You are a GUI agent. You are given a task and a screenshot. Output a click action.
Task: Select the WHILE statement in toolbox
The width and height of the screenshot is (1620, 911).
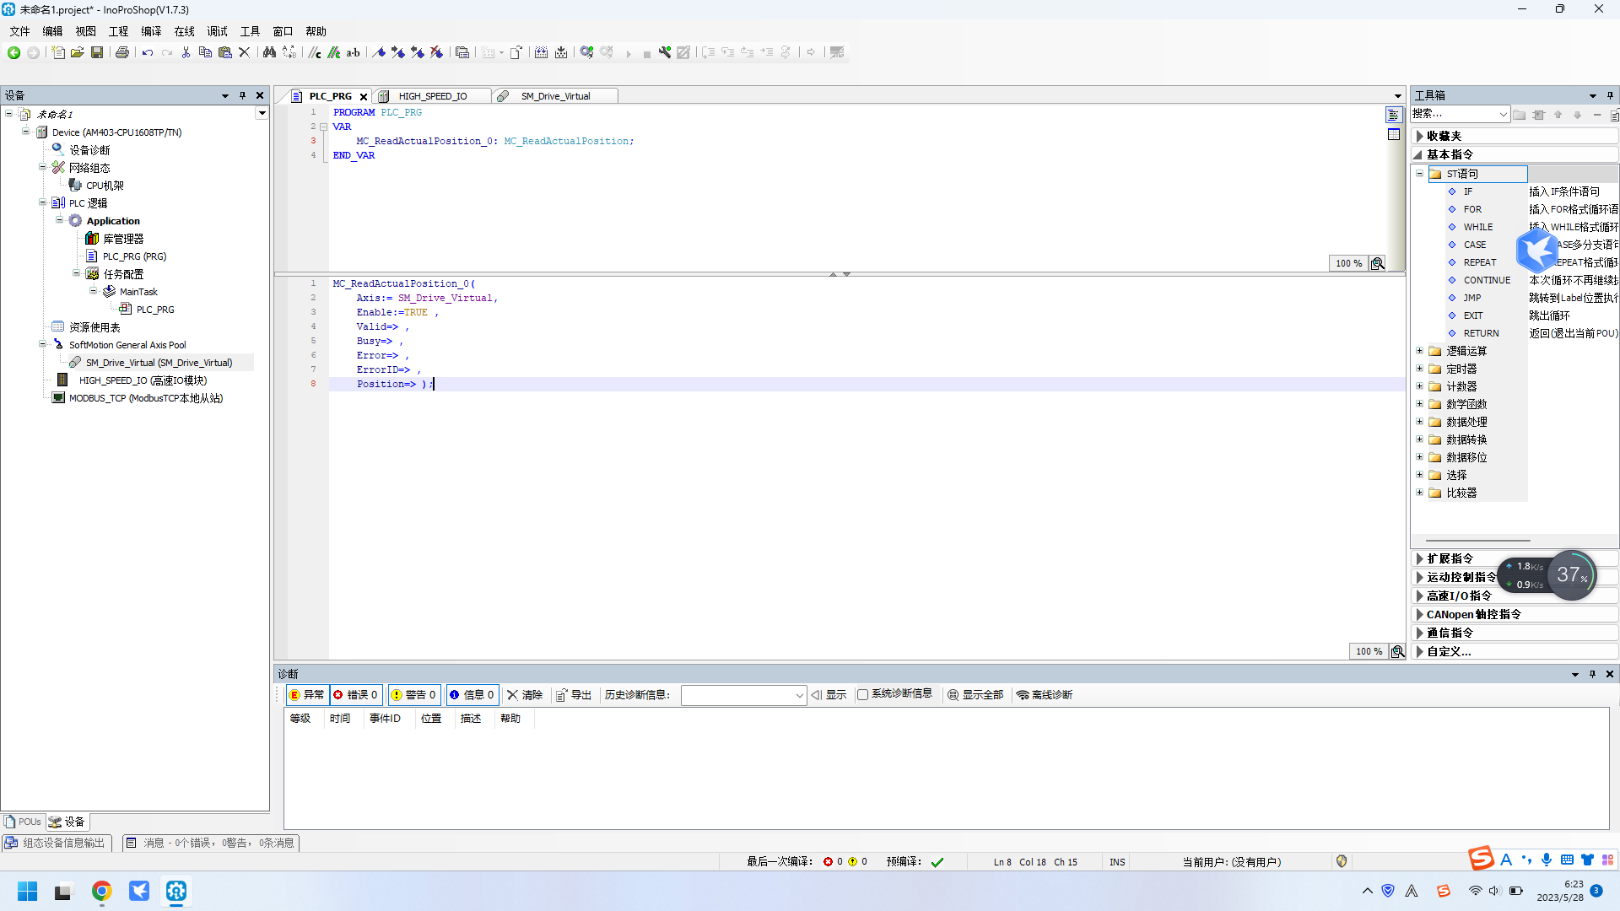click(x=1477, y=227)
